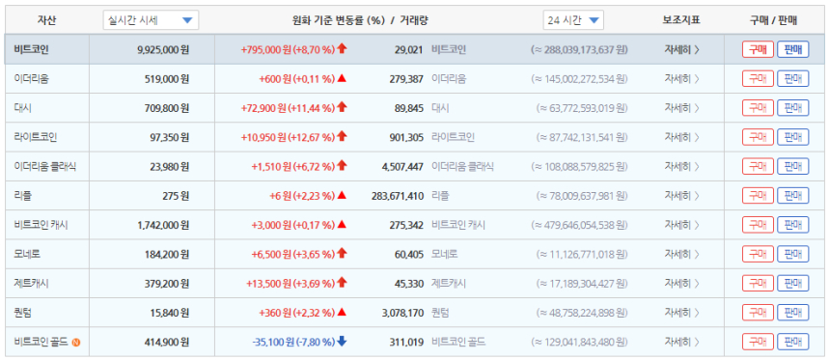Click 구매 in the 대시 row

[758, 108]
